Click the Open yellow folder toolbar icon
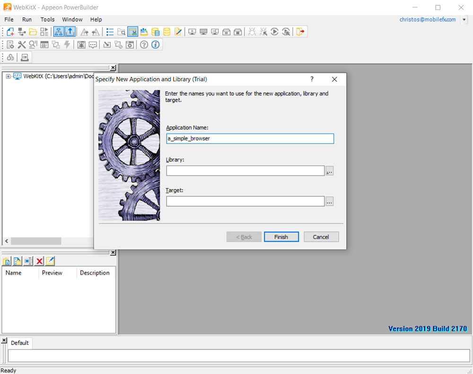The width and height of the screenshot is (473, 374). pyautogui.click(x=33, y=32)
